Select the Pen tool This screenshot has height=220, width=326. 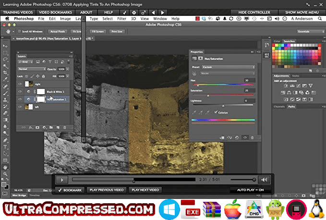pos(5,140)
